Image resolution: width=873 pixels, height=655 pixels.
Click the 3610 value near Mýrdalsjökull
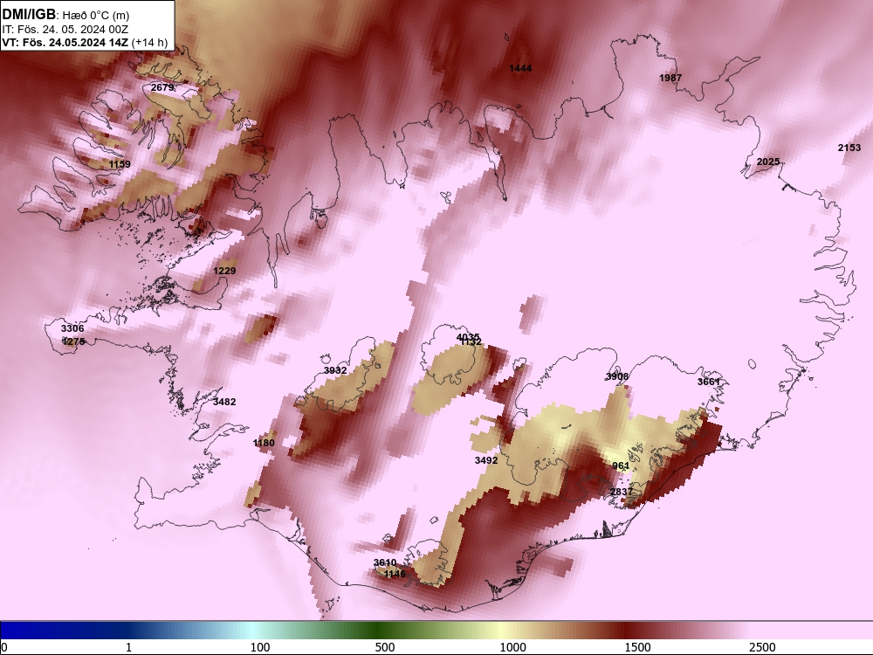385,562
